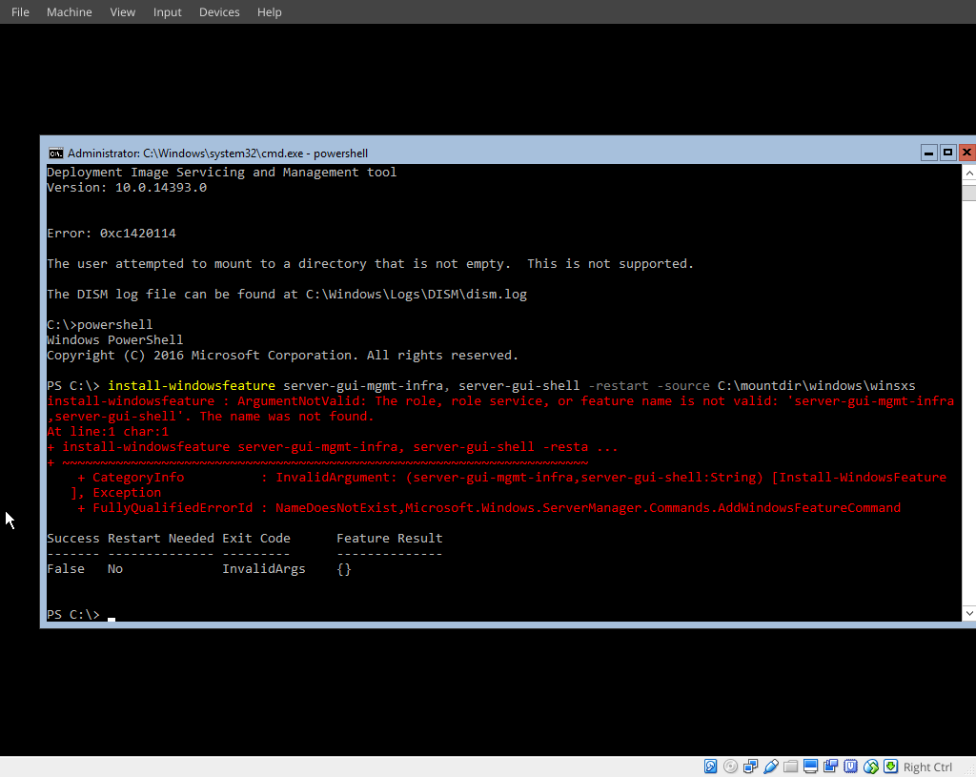
Task: Toggle the virtualization features chip icon
Action: [850, 766]
